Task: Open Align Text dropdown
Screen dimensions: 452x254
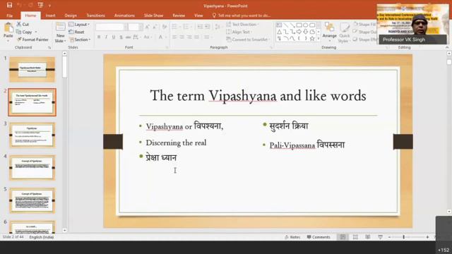Action: 239,32
